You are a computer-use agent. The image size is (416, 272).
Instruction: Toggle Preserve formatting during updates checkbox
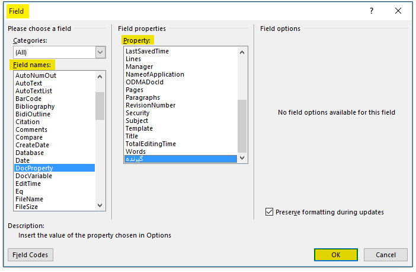[269, 212]
